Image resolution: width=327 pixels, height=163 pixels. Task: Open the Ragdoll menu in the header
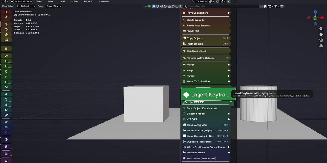pyautogui.click(x=88, y=2)
